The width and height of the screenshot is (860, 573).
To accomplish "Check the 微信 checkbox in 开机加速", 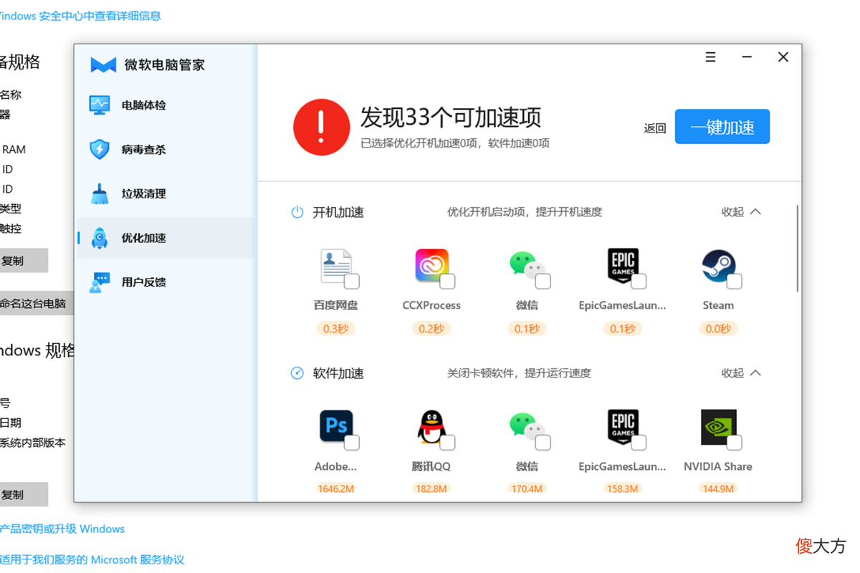I will pos(543,281).
